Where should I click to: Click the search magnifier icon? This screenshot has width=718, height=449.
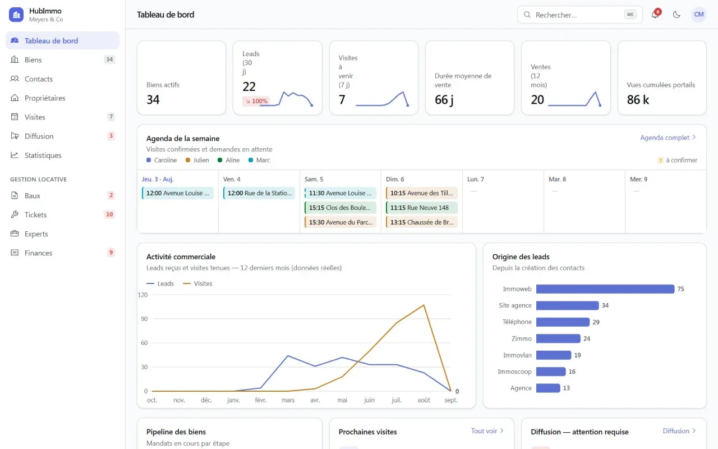click(x=527, y=15)
